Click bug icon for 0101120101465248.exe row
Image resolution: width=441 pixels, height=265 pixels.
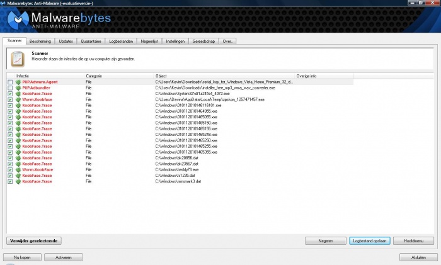[x=18, y=135]
